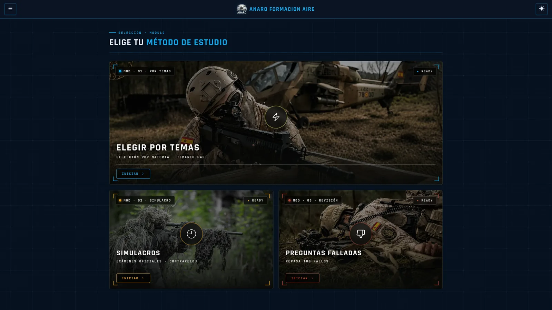Select the MOD 03 REVISIÓN badge
This screenshot has height=310, width=552.
tap(313, 200)
